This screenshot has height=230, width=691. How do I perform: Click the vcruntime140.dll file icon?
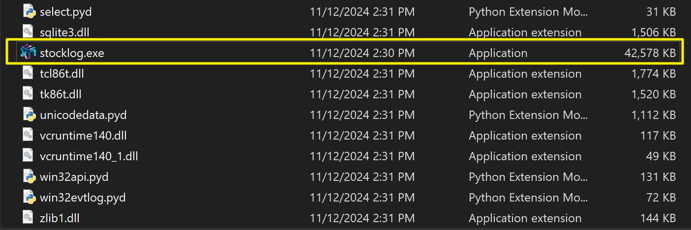pyautogui.click(x=29, y=136)
